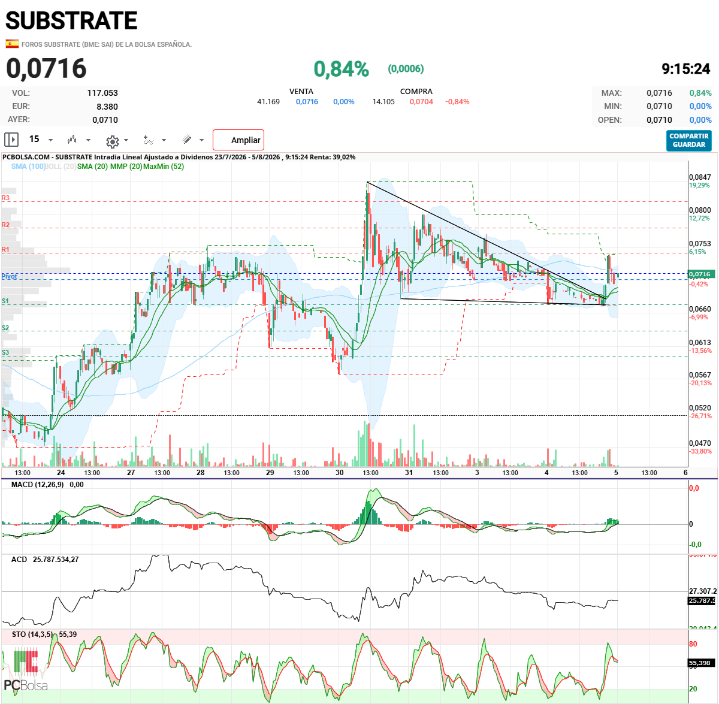
Task: Click the S2 support level label
Action: (5, 328)
